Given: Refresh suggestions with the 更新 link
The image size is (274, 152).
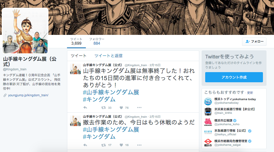Looking at the screenshot, I should tap(250, 93).
